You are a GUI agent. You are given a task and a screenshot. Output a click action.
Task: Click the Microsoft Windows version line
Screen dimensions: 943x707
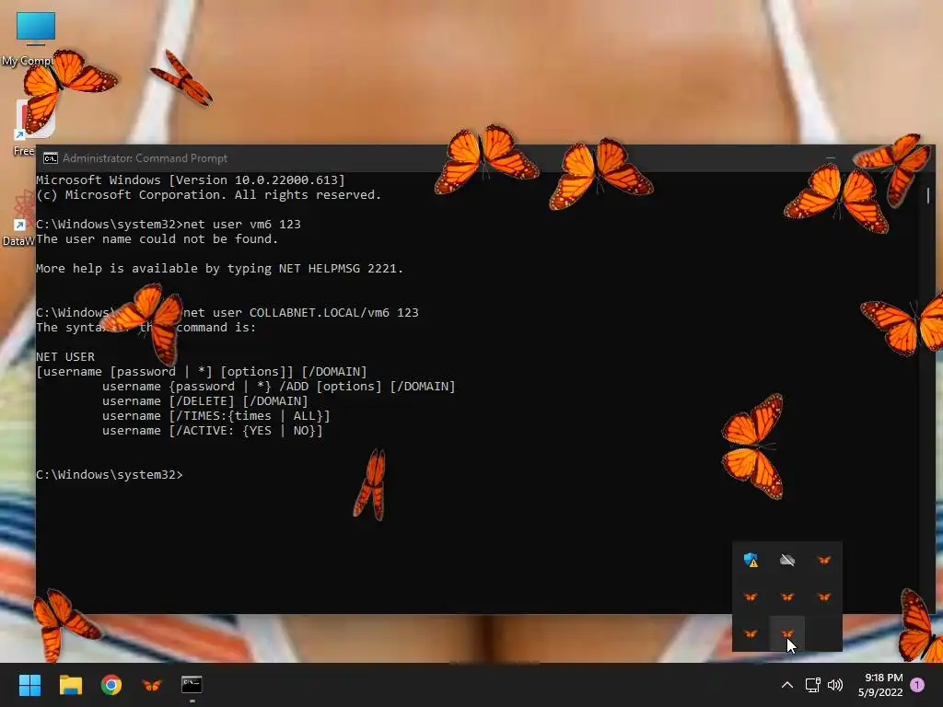coord(191,180)
